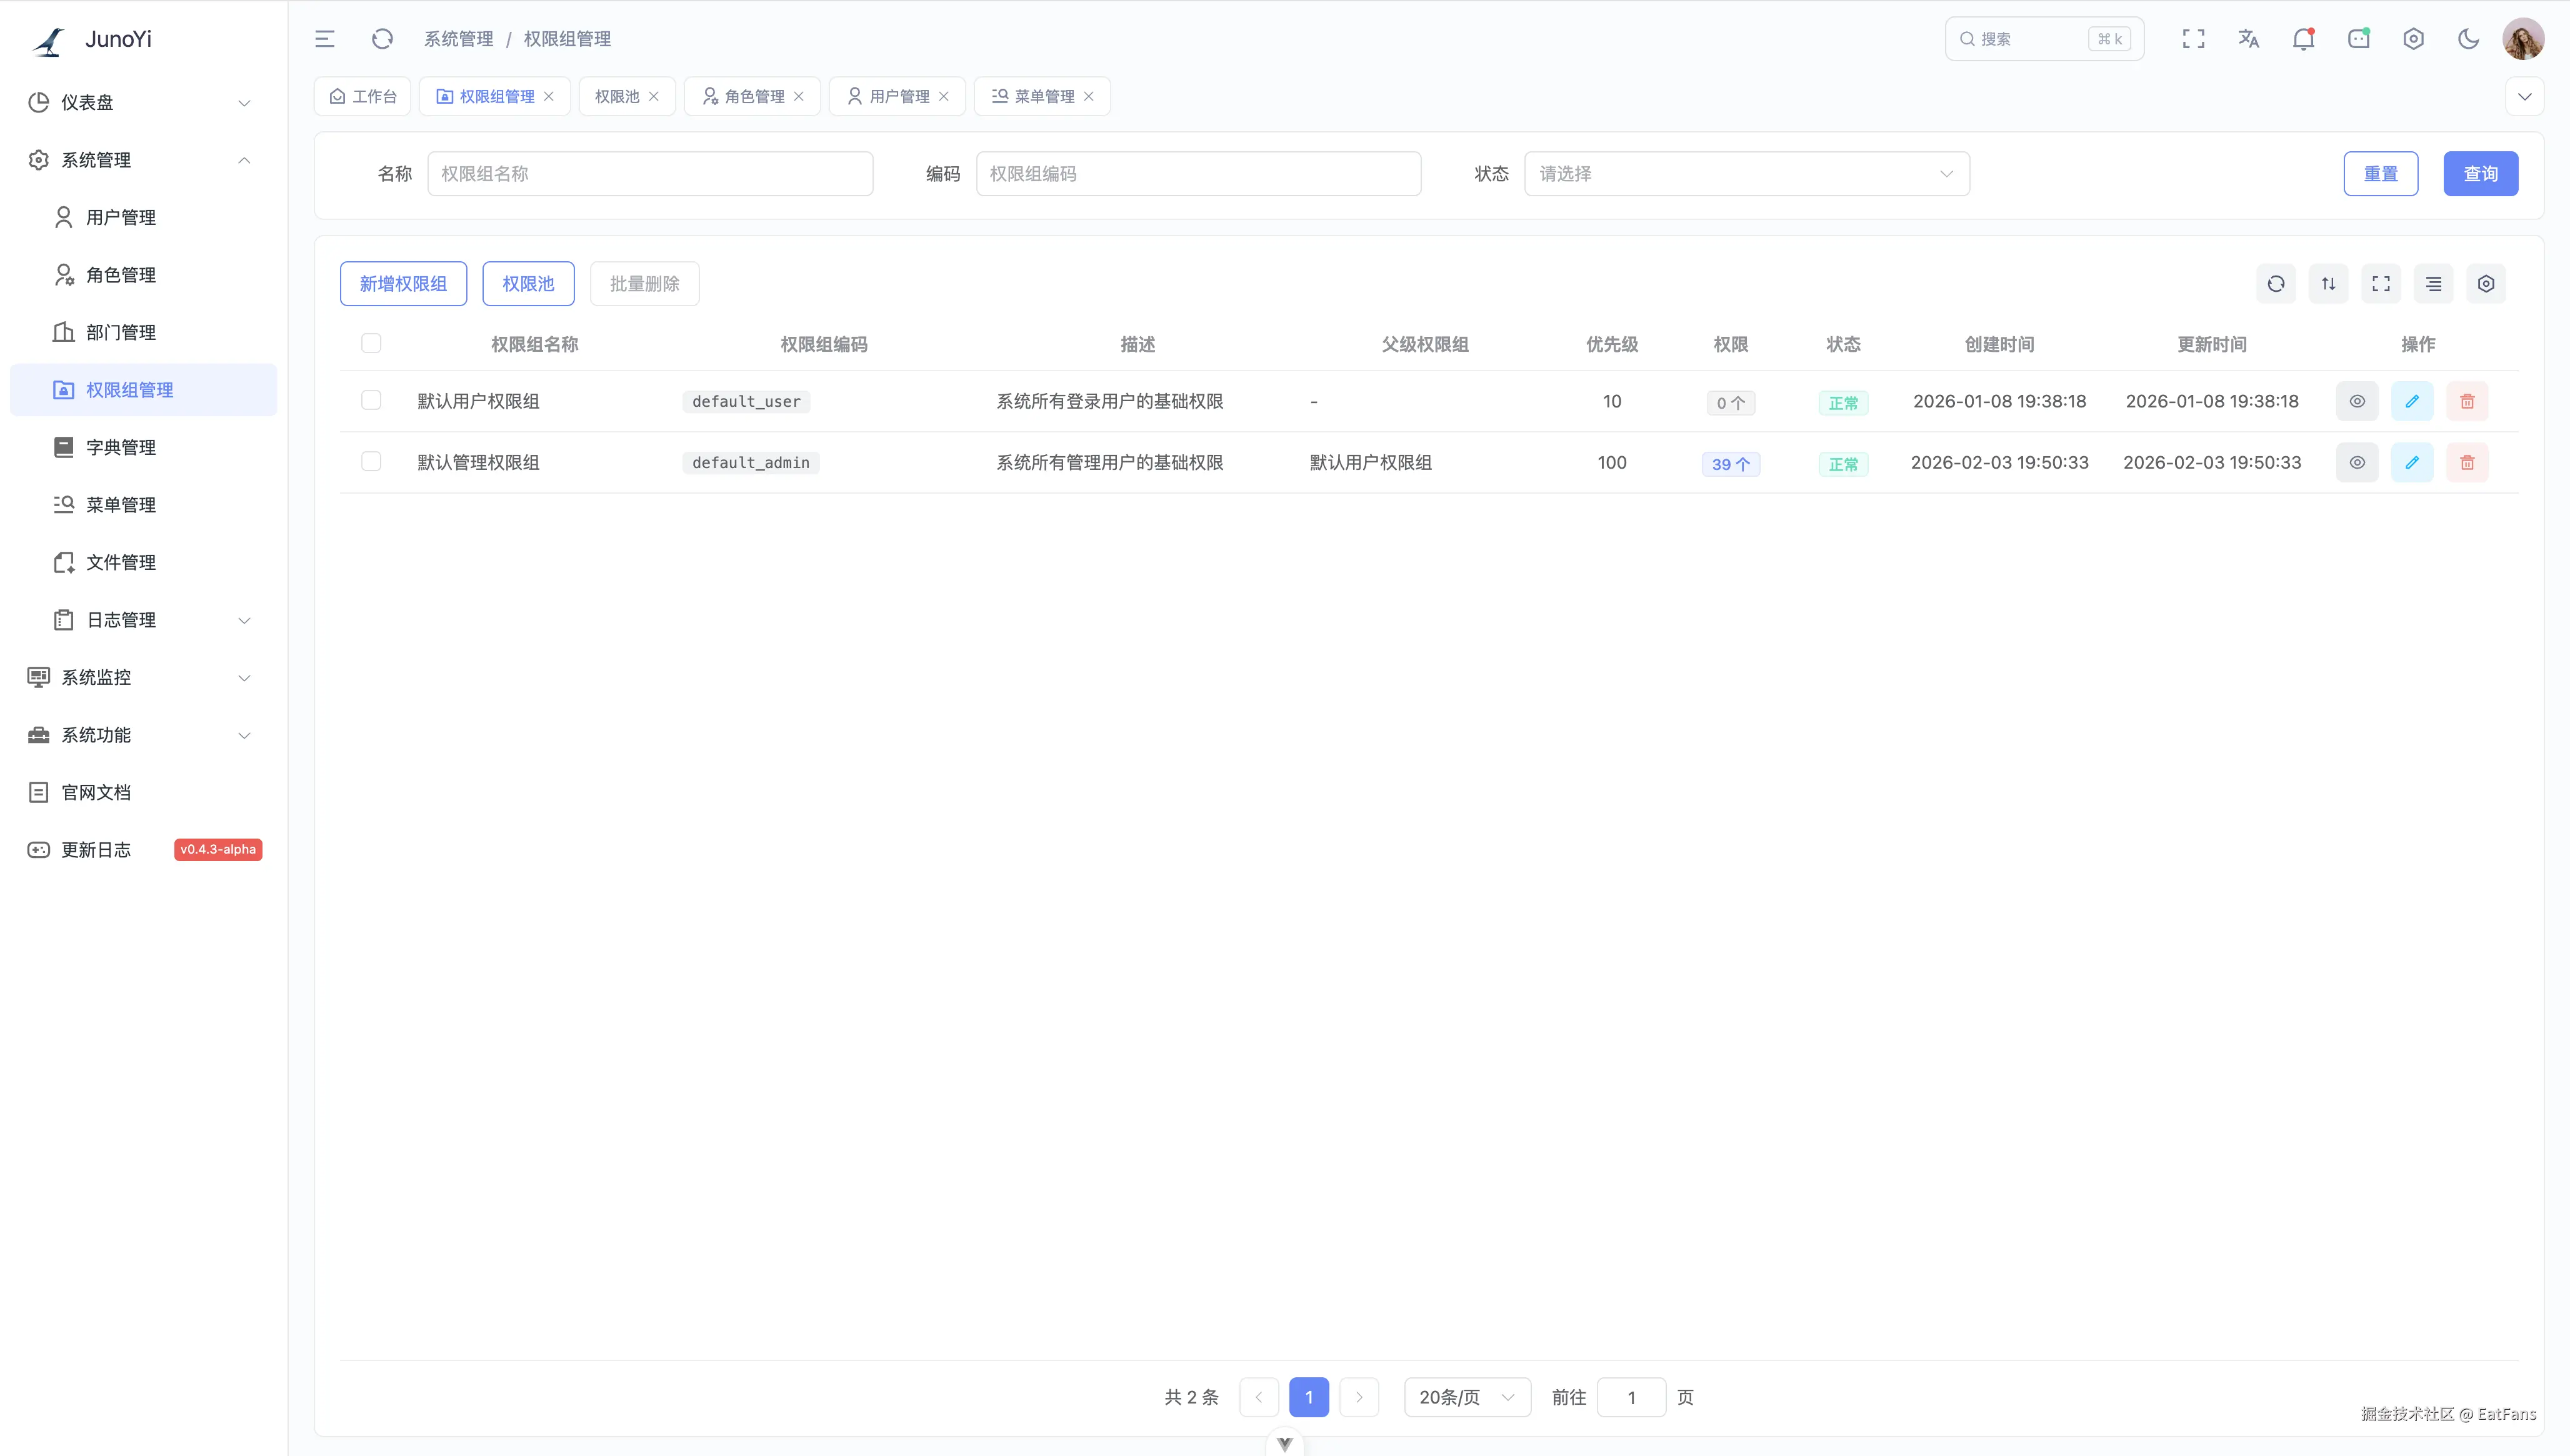Click the language translate icon
This screenshot has width=2570, height=1456.
click(x=2248, y=39)
